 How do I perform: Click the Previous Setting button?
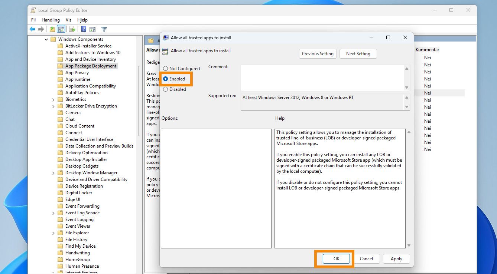tap(318, 54)
